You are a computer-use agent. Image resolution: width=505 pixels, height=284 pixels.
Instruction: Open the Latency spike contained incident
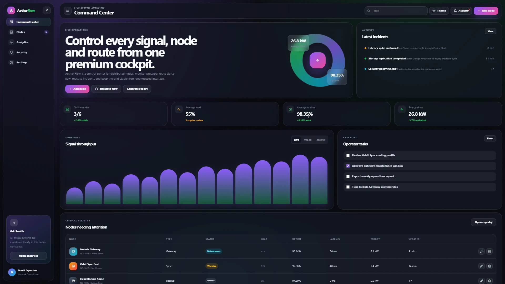pos(429,48)
